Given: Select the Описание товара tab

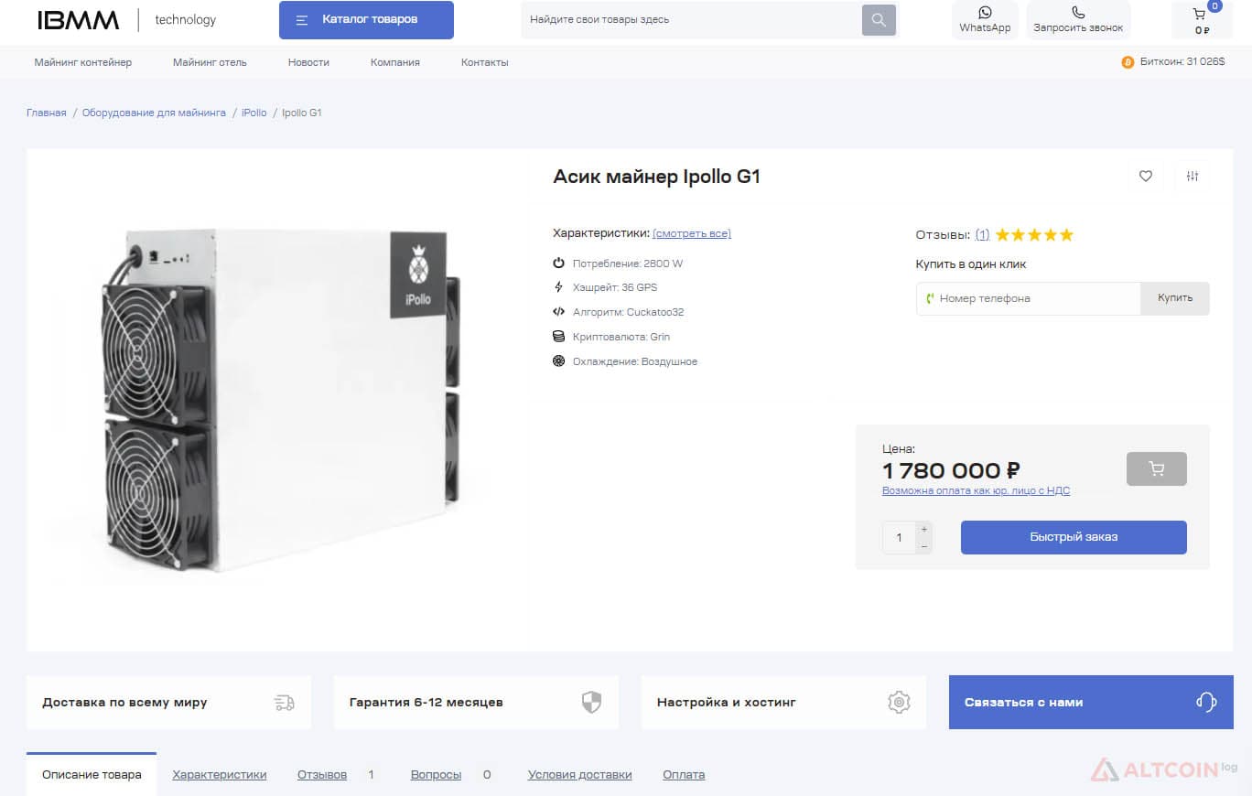Looking at the screenshot, I should tap(92, 774).
